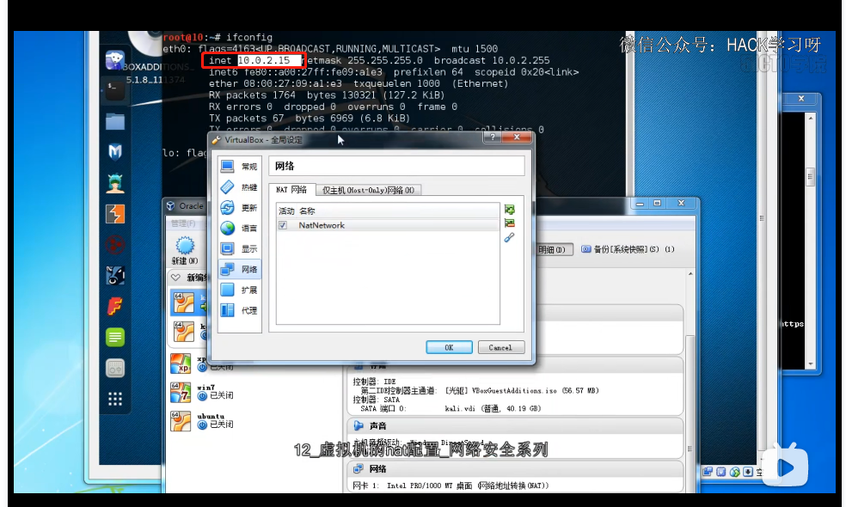Click the network section icon beside 网络
The height and width of the screenshot is (507, 846).
[359, 468]
